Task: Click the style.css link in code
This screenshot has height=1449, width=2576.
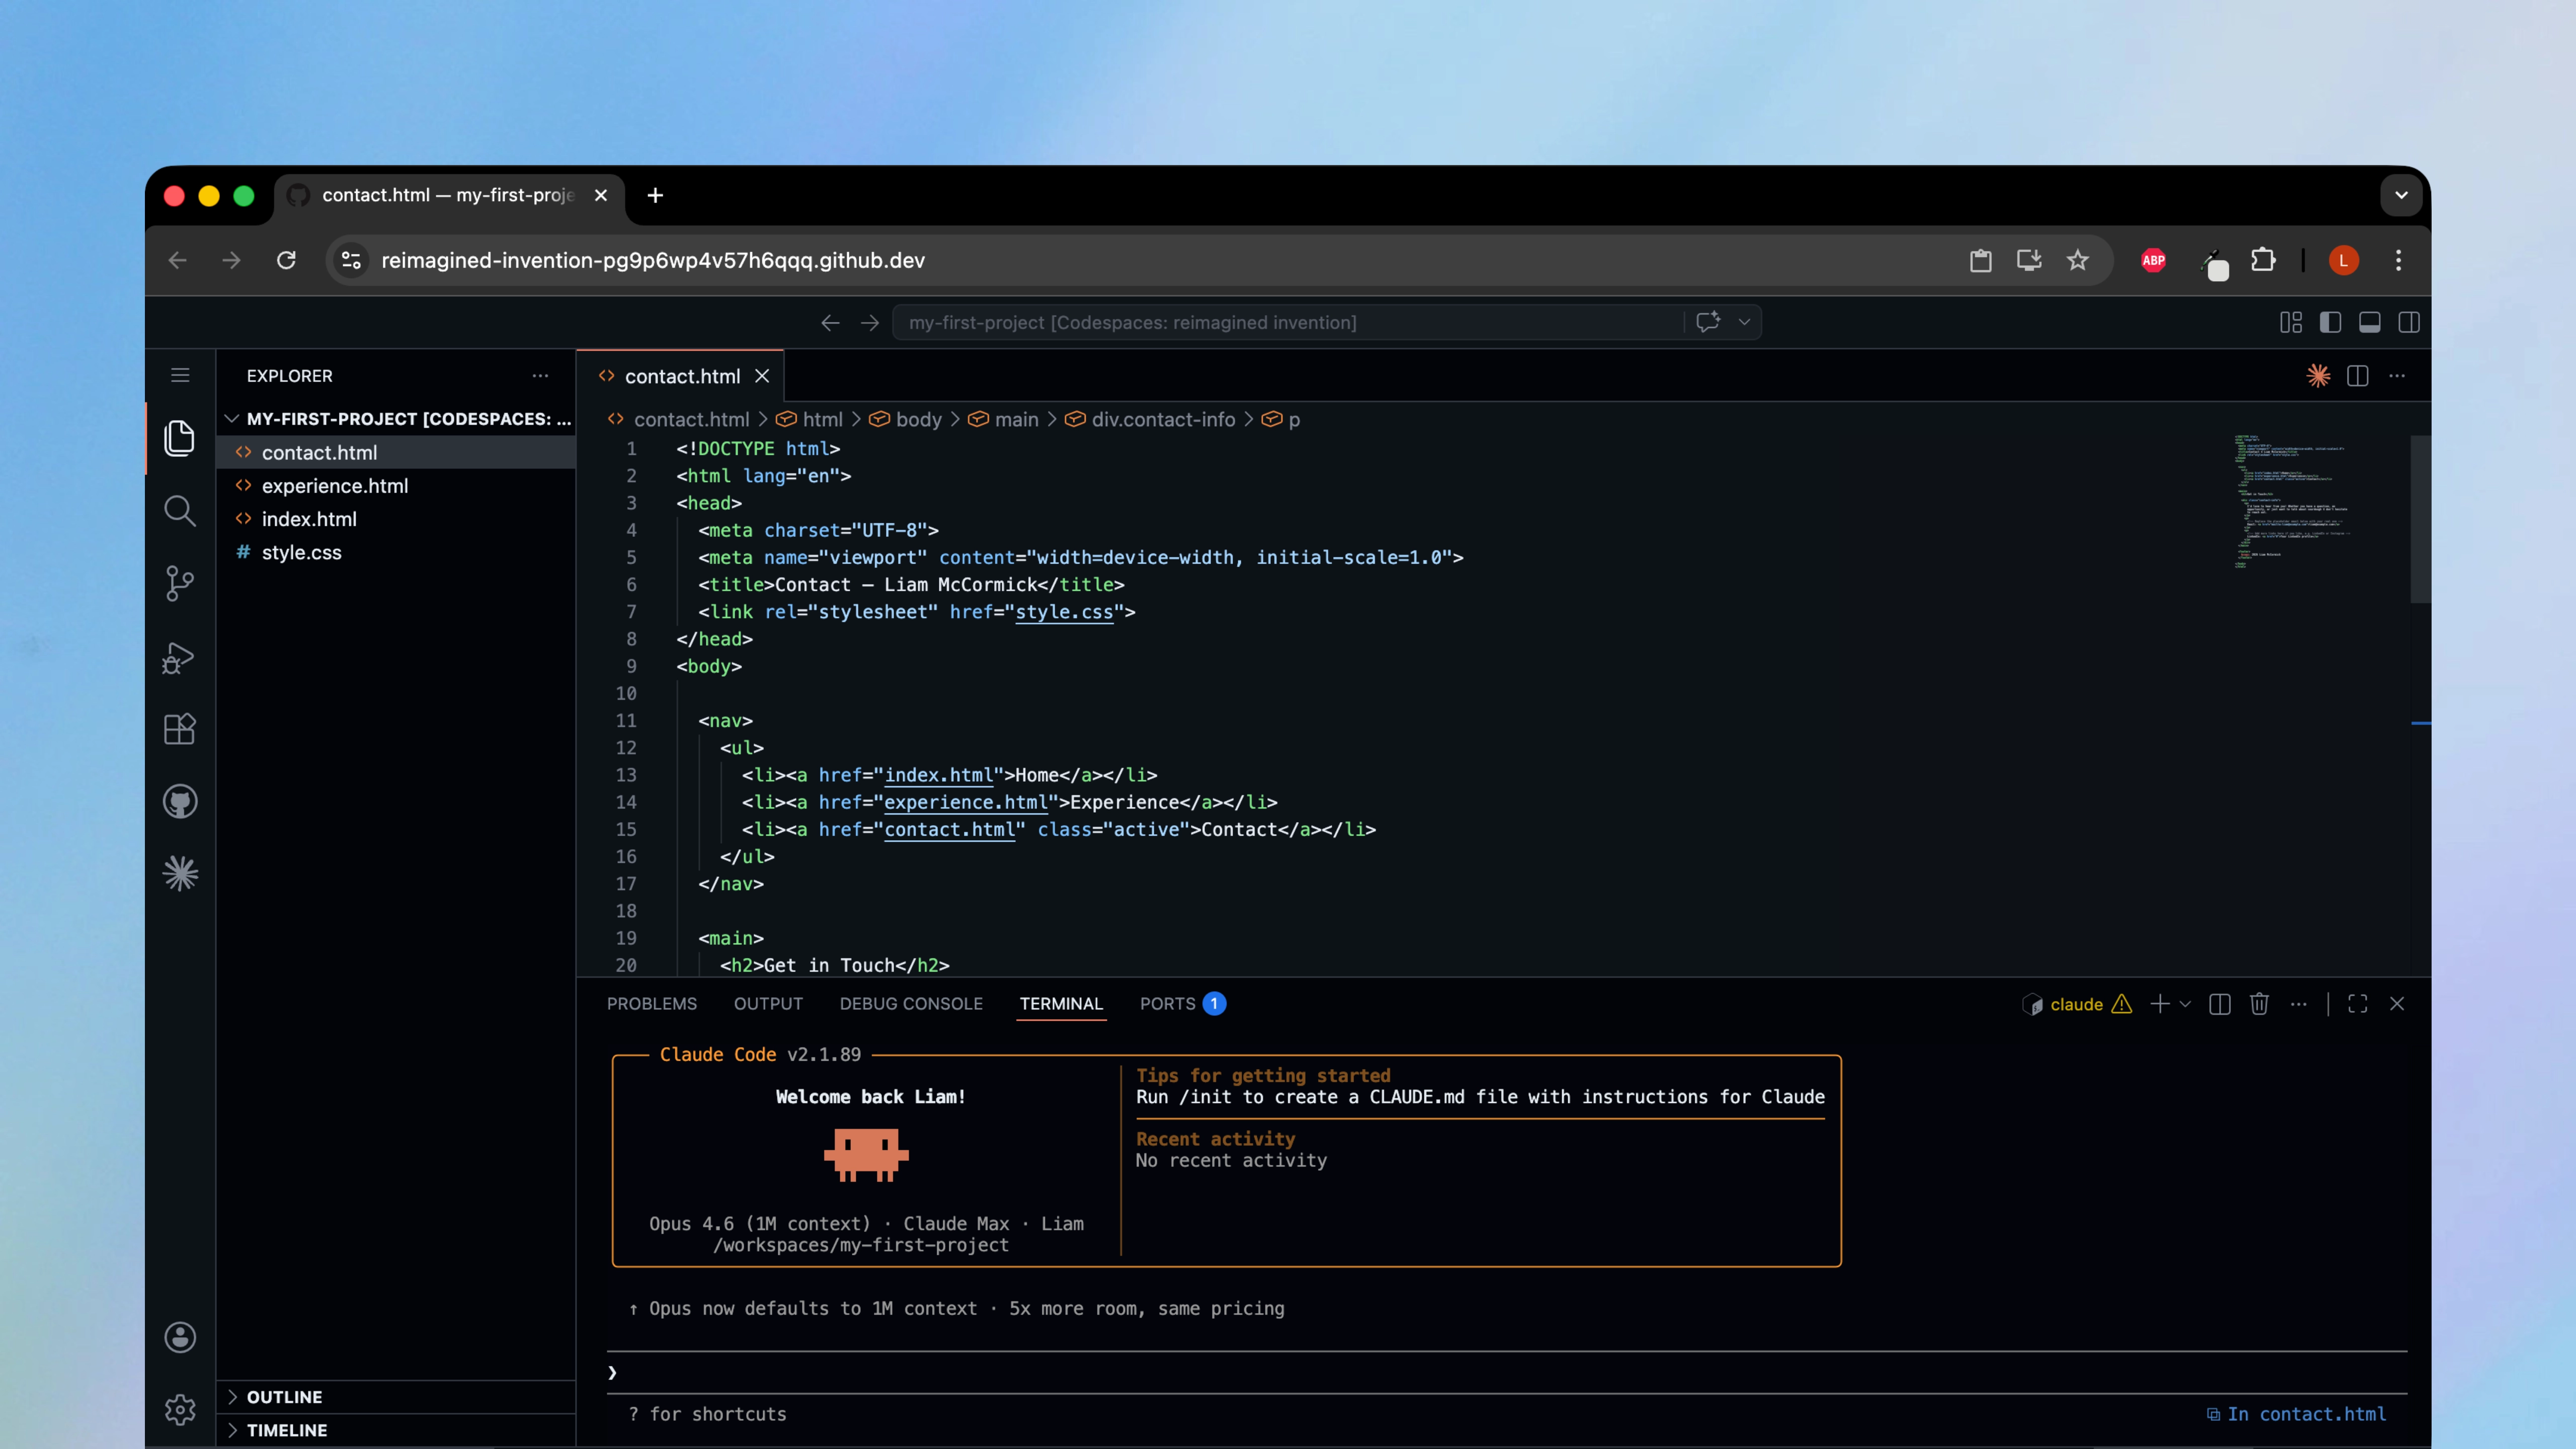Action: (1063, 612)
